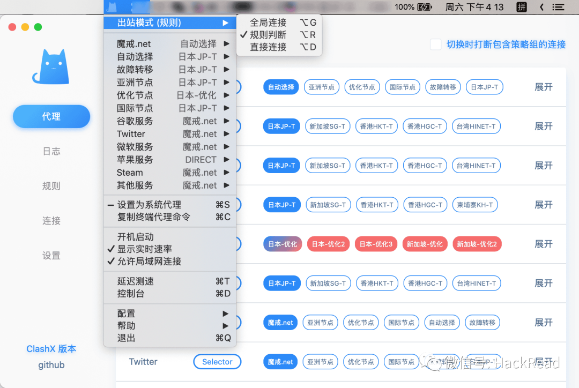579x388 pixels.
Task: Open 控制台 from the menu
Action: 170,294
